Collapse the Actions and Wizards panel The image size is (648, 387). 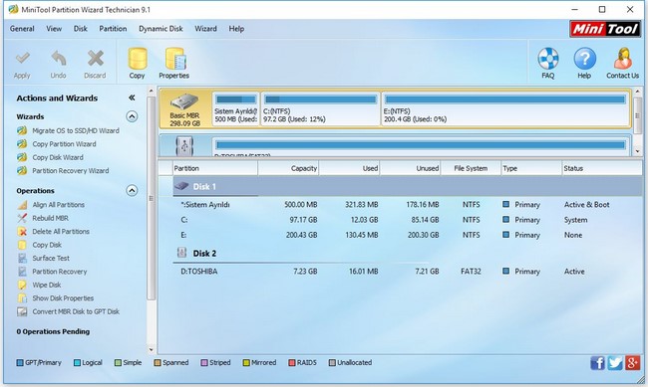132,97
